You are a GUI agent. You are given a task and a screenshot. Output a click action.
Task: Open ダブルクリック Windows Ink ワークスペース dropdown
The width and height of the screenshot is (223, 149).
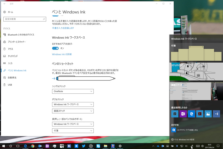[73, 104]
